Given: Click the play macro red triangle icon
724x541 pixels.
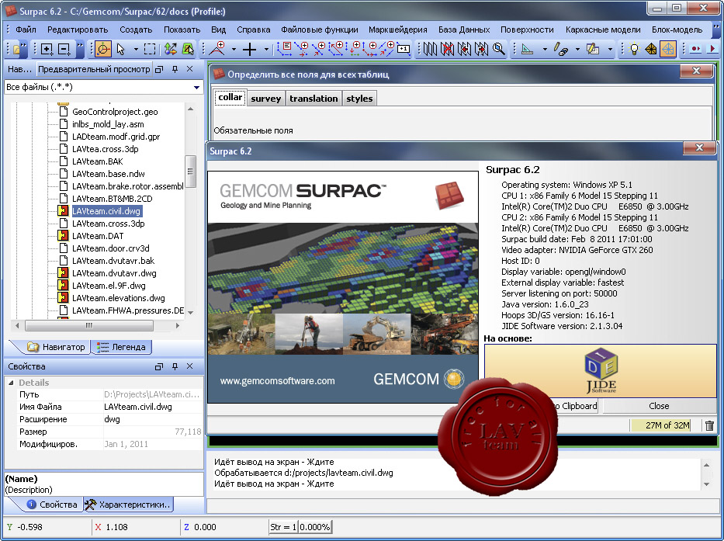Looking at the screenshot, I should click(x=713, y=49).
